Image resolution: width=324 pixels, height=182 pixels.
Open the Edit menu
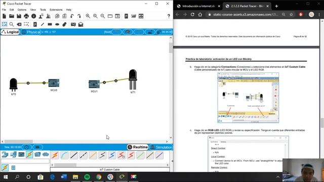pyautogui.click(x=12, y=10)
